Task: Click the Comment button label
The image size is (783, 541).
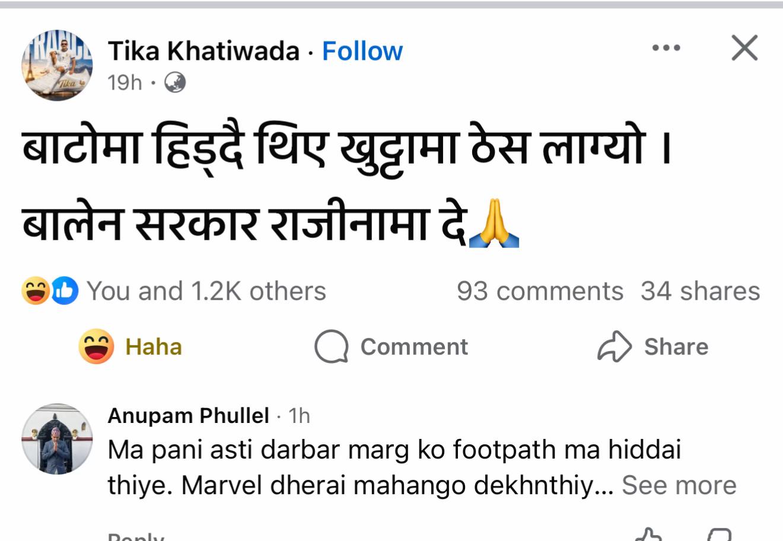Action: click(414, 346)
